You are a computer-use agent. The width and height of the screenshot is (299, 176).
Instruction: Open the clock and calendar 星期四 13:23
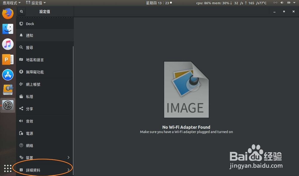pyautogui.click(x=159, y=3)
